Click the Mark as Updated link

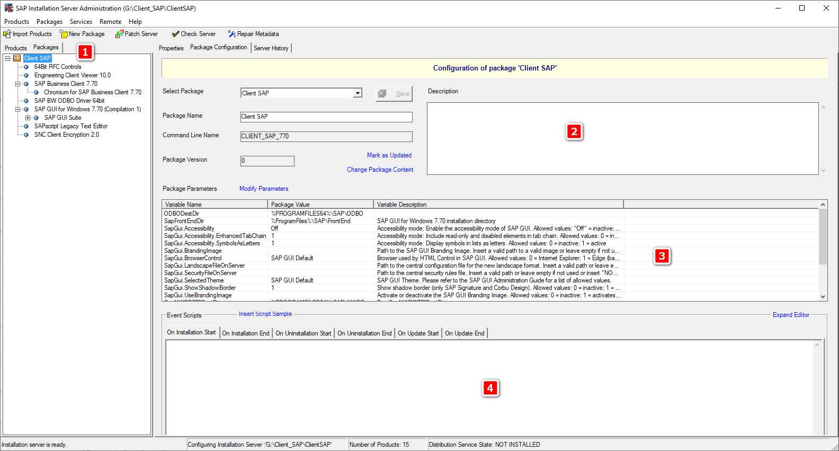[x=389, y=155]
